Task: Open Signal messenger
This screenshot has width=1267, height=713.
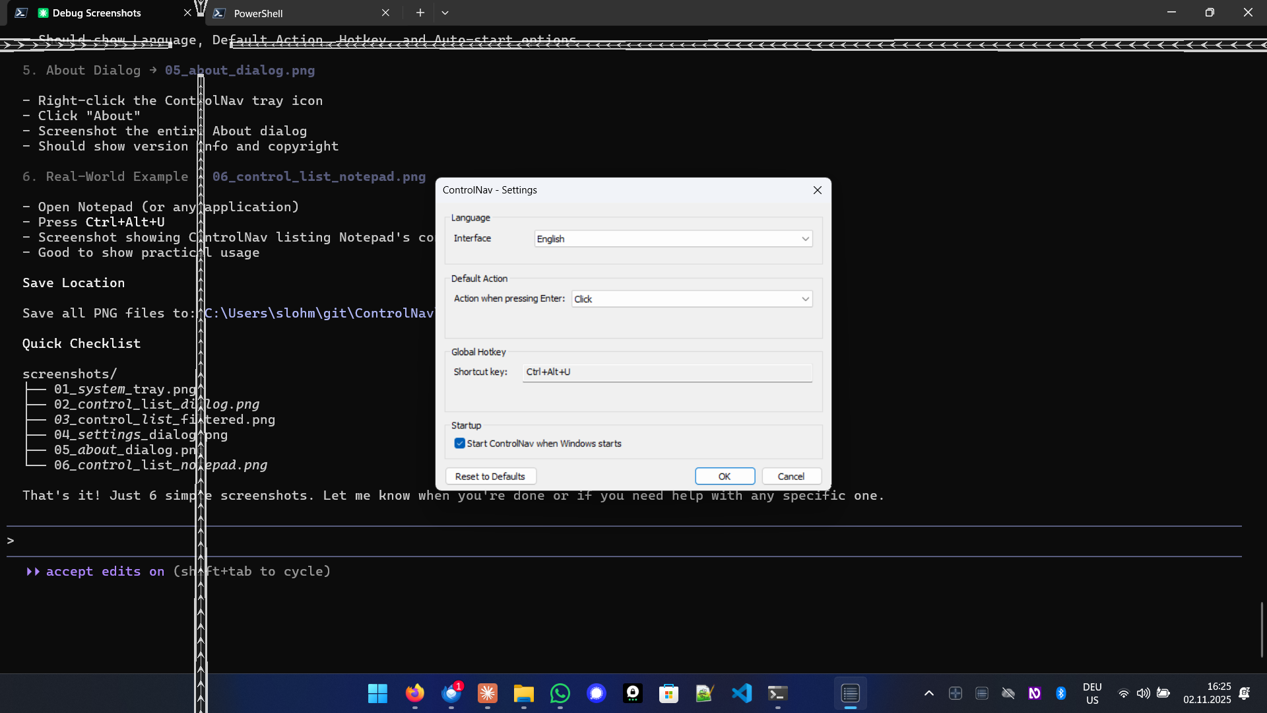Action: 597,693
